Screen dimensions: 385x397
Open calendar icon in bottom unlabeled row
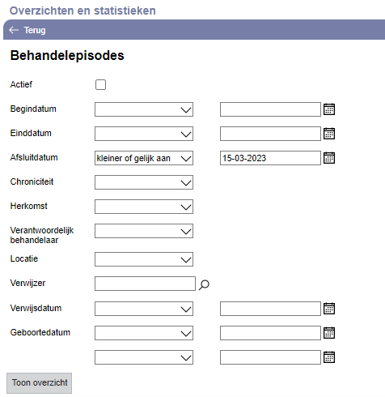pyautogui.click(x=329, y=357)
